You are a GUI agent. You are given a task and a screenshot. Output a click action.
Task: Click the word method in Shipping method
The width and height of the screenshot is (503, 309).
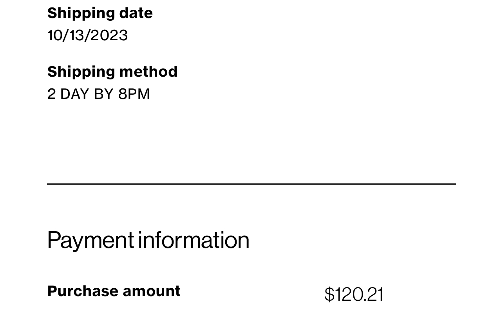[x=148, y=72]
